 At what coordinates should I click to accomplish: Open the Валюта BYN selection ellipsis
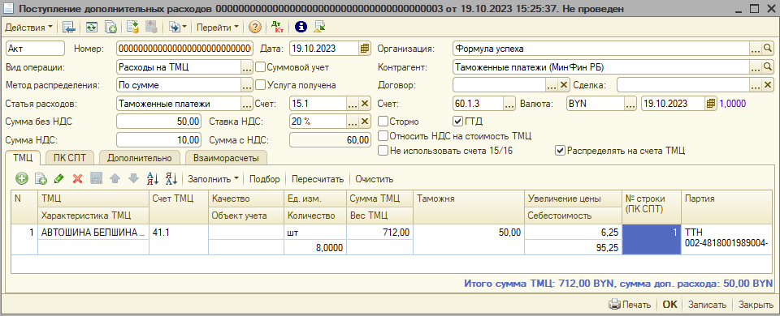[x=630, y=104]
